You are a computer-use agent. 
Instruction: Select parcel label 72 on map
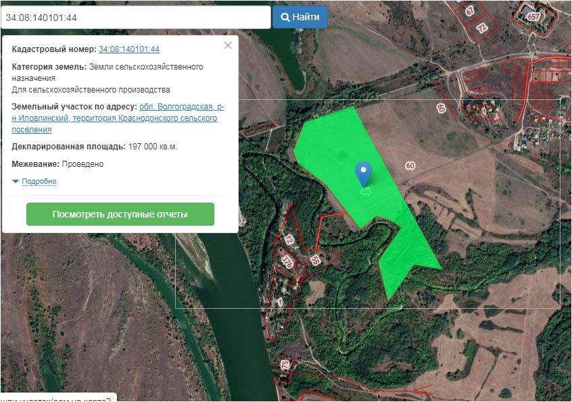[x=481, y=28]
